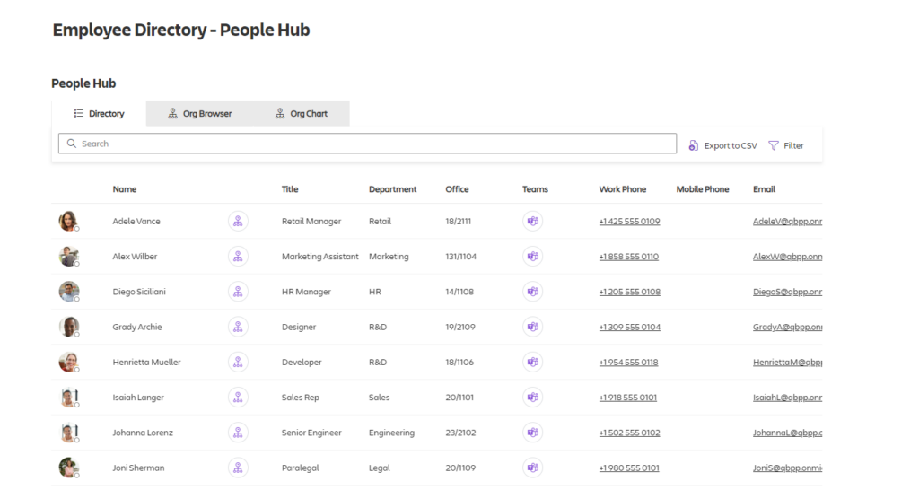Call Joni Sherman at +1 980 555 0101
The height and width of the screenshot is (490, 919).
pyautogui.click(x=629, y=468)
